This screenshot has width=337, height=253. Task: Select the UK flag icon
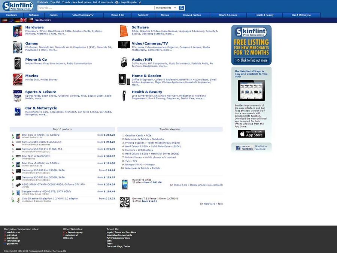23,20
